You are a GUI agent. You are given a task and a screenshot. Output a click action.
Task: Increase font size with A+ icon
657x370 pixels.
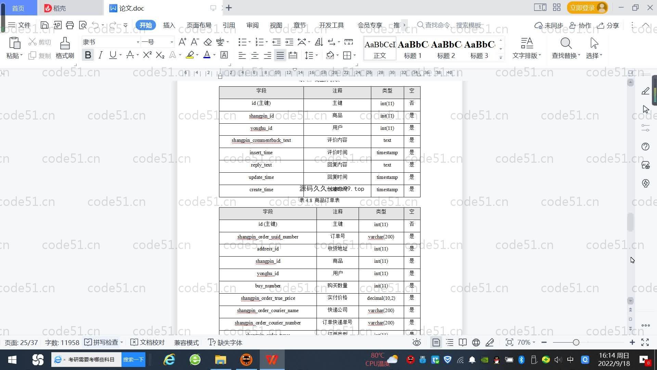(x=182, y=42)
